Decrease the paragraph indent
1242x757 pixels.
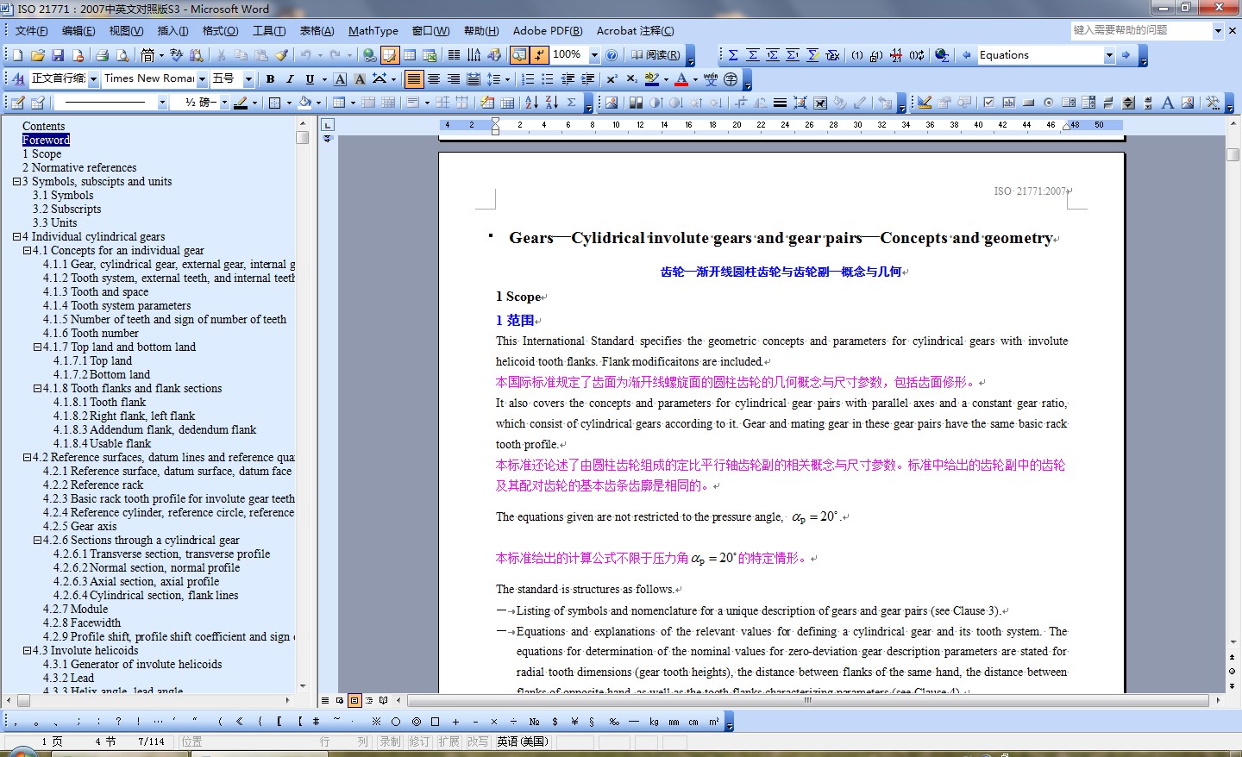coord(568,79)
